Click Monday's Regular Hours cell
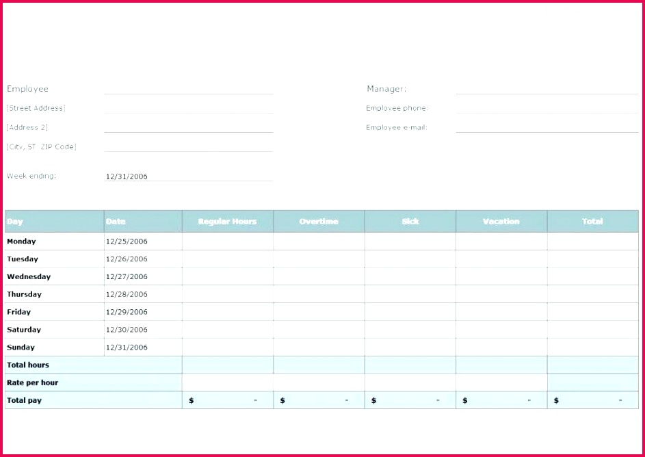Screen dimensions: 645x457 click(x=228, y=241)
